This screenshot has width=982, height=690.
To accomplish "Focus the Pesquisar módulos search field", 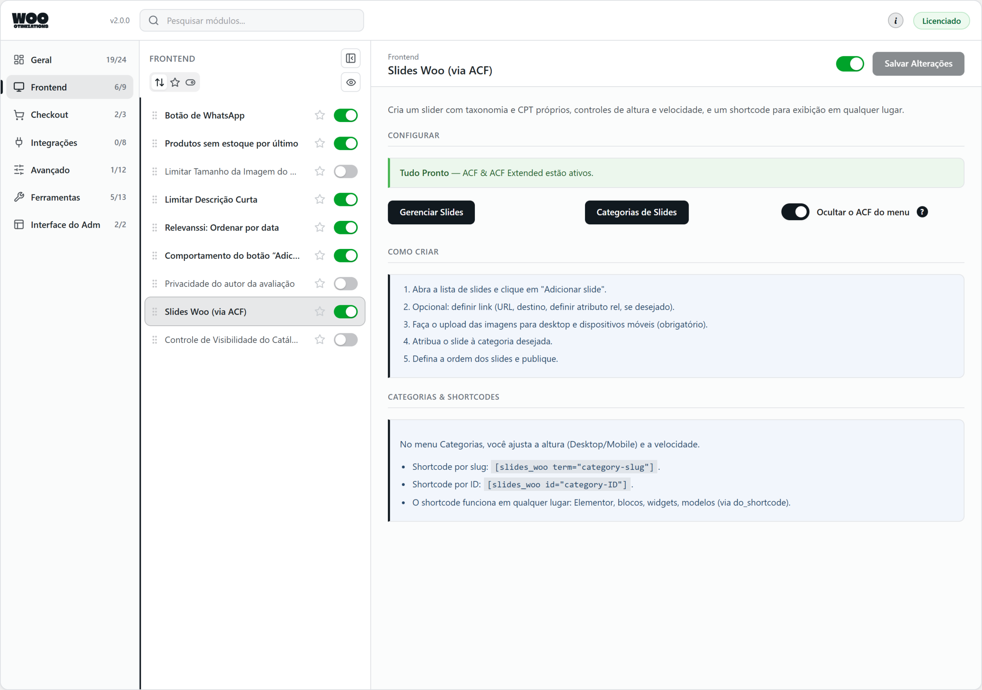I will pyautogui.click(x=252, y=21).
